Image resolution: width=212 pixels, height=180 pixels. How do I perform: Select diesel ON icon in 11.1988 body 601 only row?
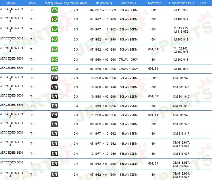[x=54, y=106]
